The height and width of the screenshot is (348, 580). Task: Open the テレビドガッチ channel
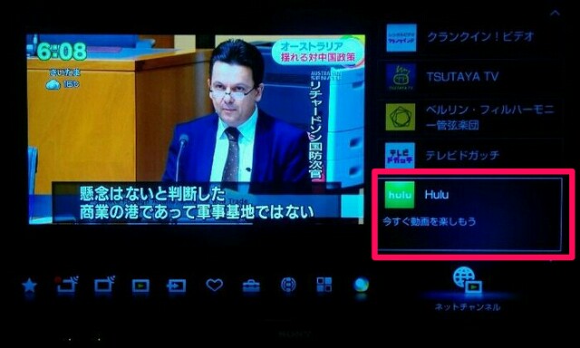(x=470, y=155)
